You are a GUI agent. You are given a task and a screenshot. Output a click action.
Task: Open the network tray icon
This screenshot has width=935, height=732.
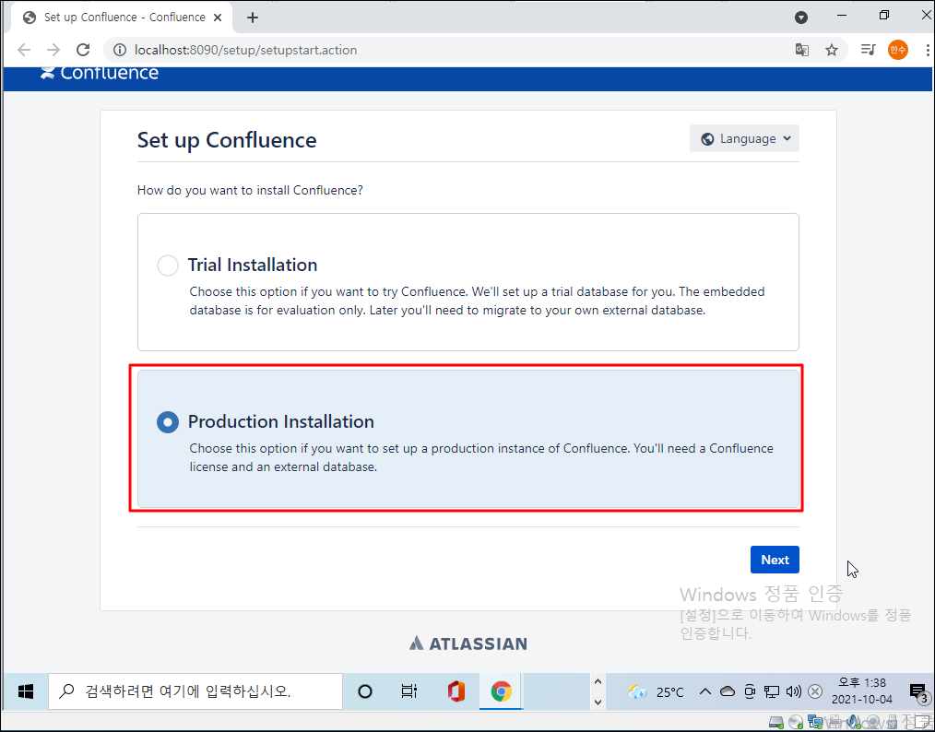(x=772, y=691)
